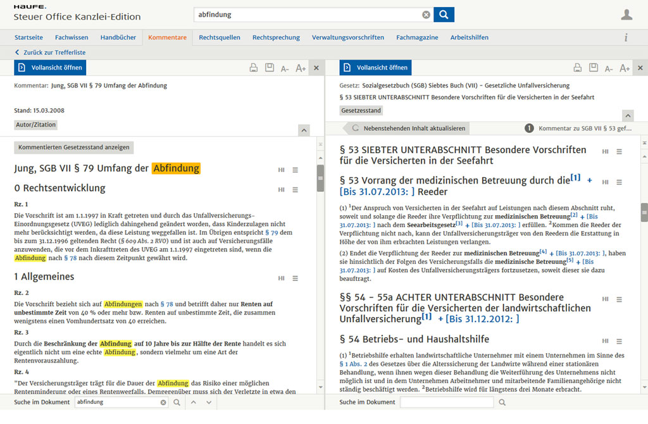648x424 pixels.
Task: Open list menu beside § 53 Vorrang heading
Action: point(619,182)
